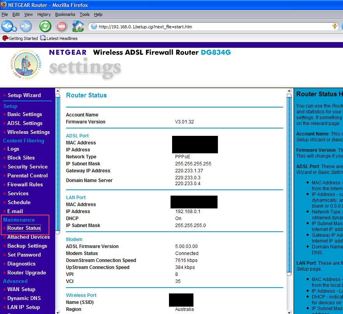Open the History menu
This screenshot has height=314, width=343.
[x=44, y=14]
